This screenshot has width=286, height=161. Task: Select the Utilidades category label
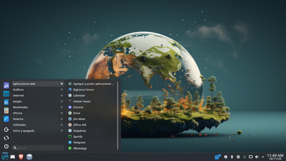[x=20, y=125]
